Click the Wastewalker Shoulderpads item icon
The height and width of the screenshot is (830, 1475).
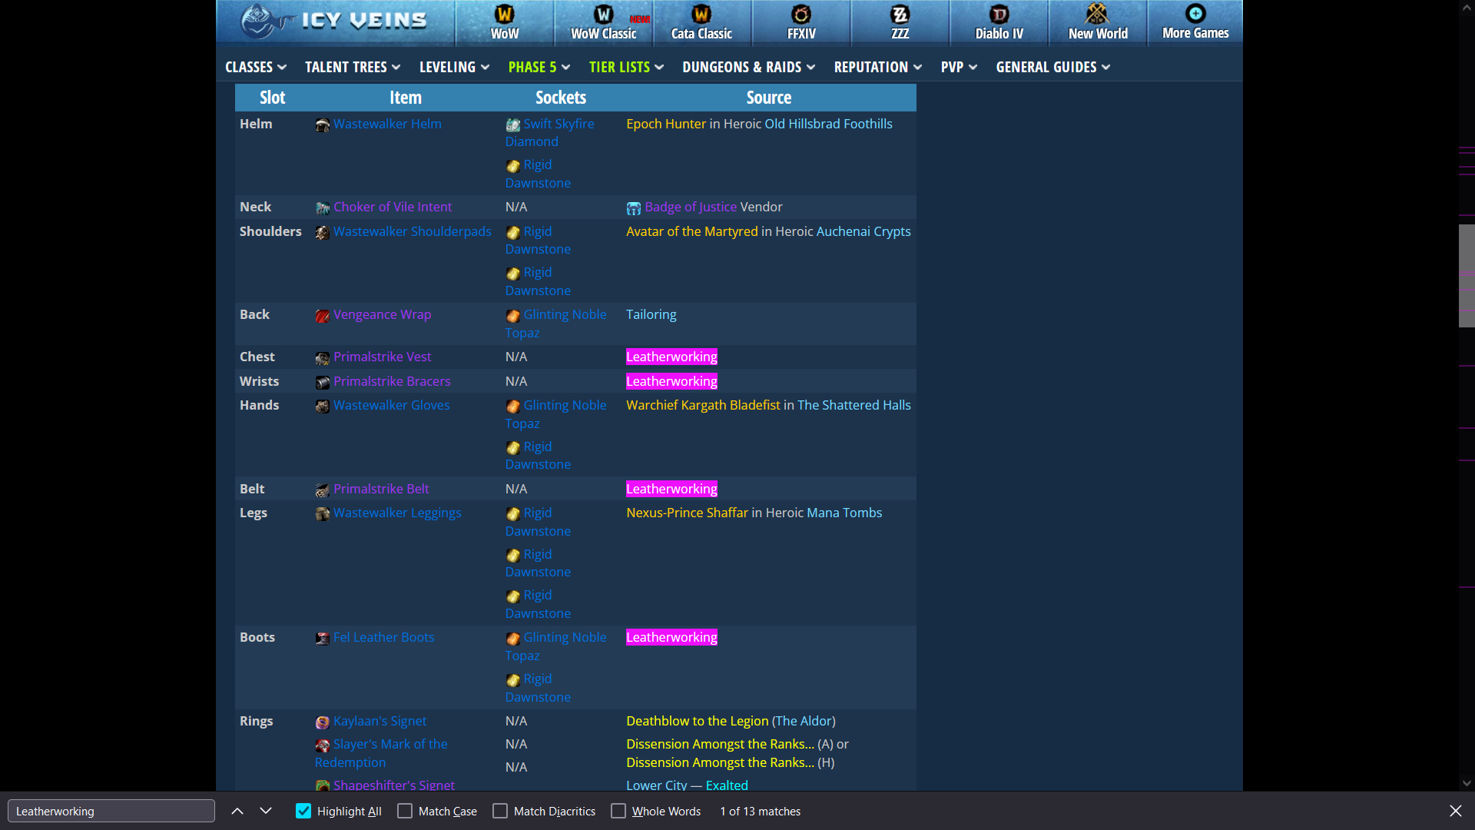(x=322, y=232)
